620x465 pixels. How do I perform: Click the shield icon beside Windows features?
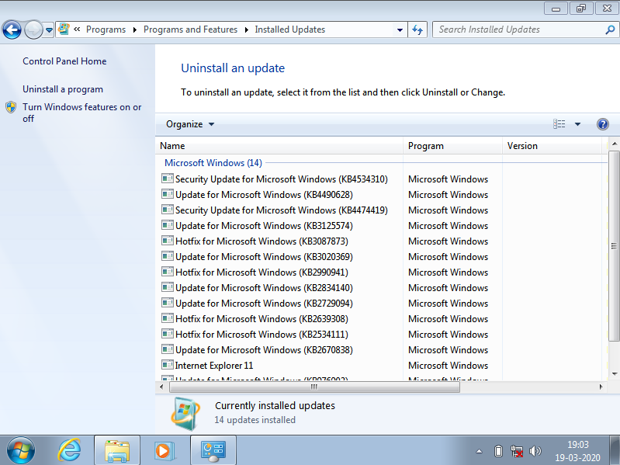[11, 107]
